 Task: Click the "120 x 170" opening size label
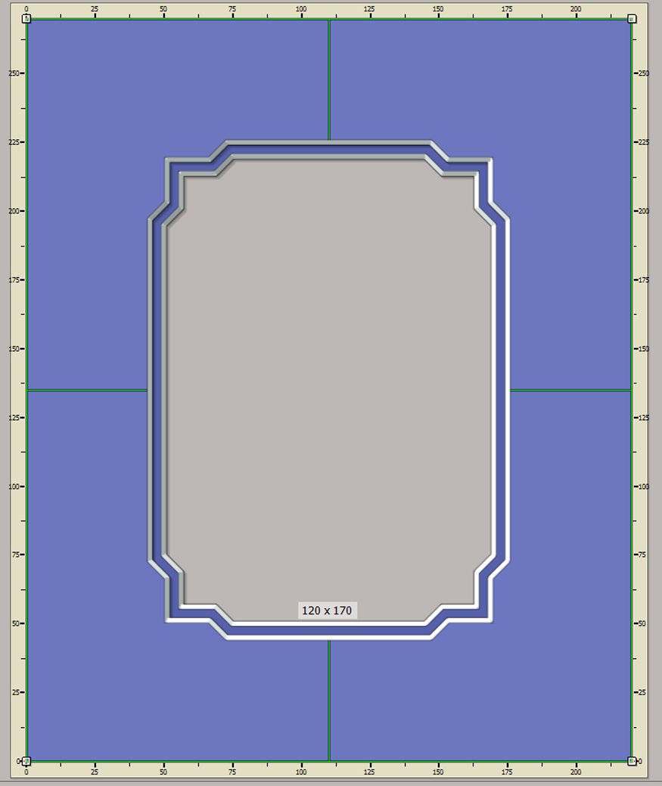click(x=328, y=610)
